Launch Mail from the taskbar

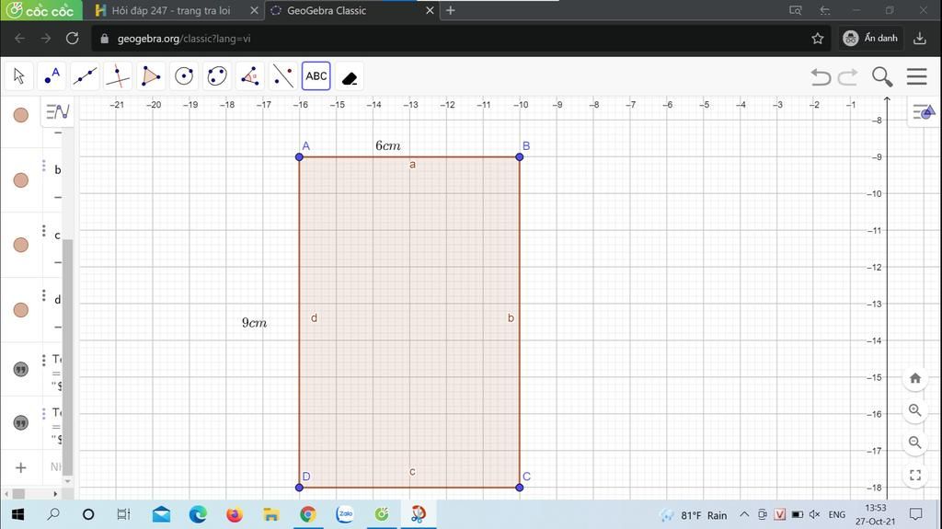tap(161, 514)
